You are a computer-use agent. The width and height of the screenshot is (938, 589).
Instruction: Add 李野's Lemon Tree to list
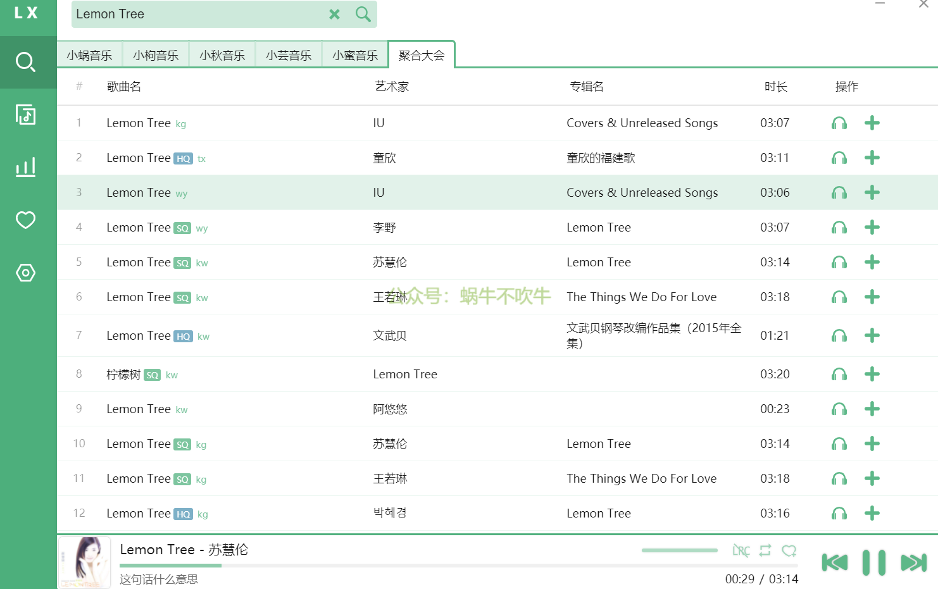(x=872, y=228)
